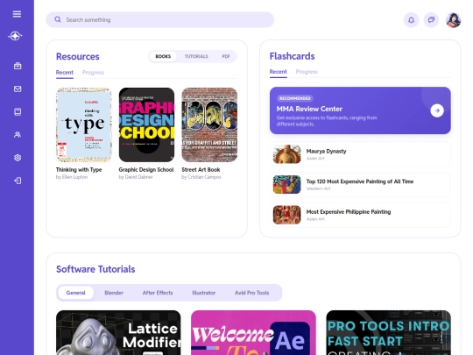Open Most Expensive Philippine Painting flashcard
473x355 pixels.
(x=360, y=215)
